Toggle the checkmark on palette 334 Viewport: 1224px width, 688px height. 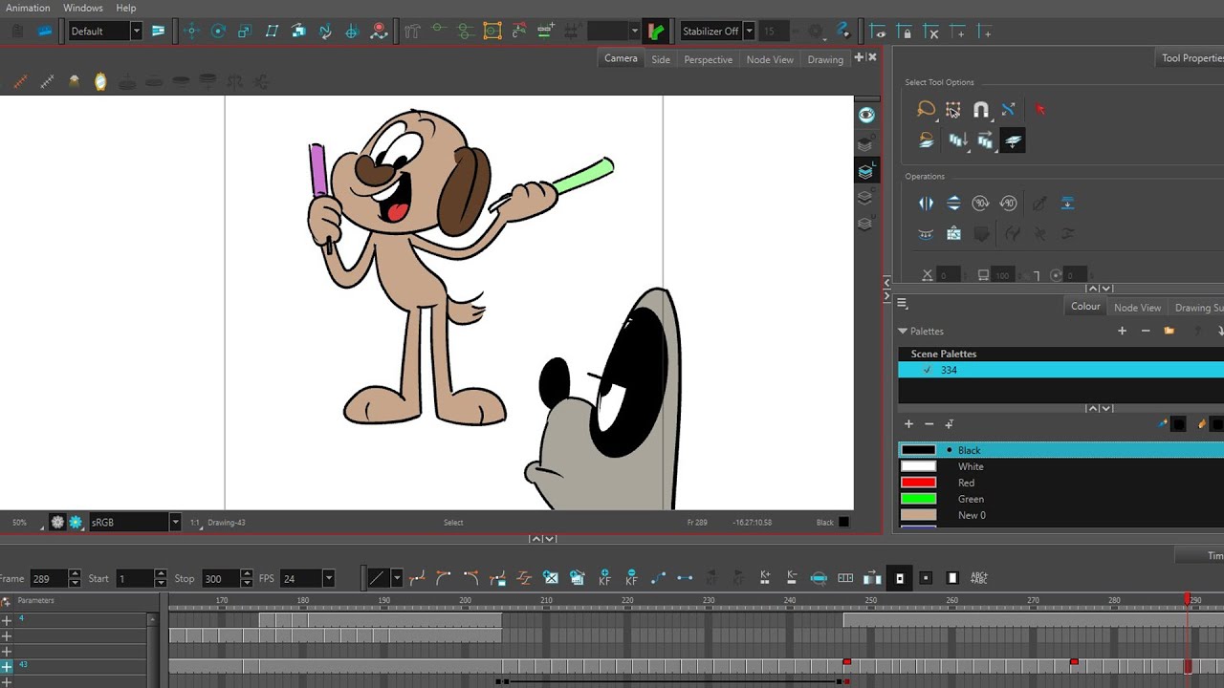pos(927,370)
